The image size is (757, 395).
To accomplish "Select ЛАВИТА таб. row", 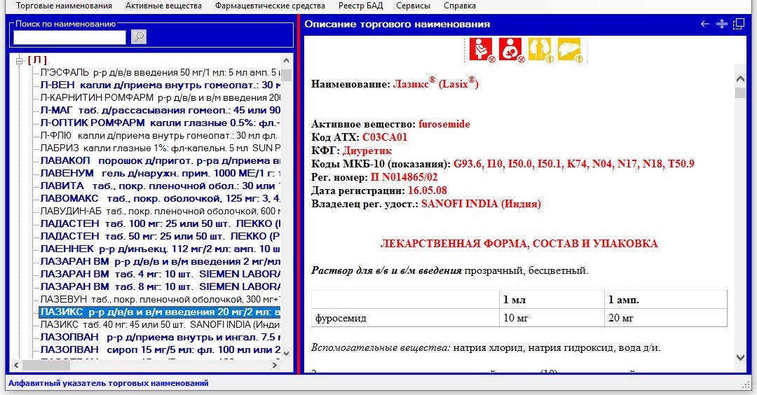I will pyautogui.click(x=160, y=186).
